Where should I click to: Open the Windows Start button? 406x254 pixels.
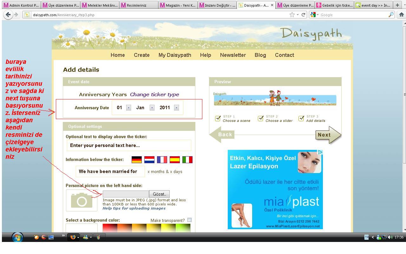coord(17,237)
